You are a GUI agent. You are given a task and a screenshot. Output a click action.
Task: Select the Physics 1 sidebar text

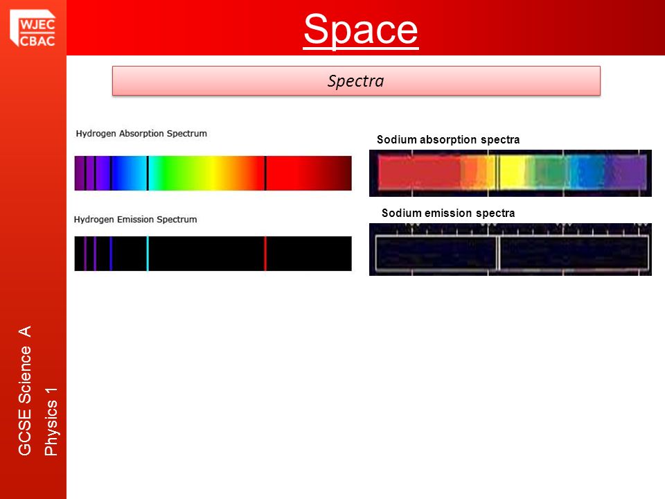pos(51,421)
